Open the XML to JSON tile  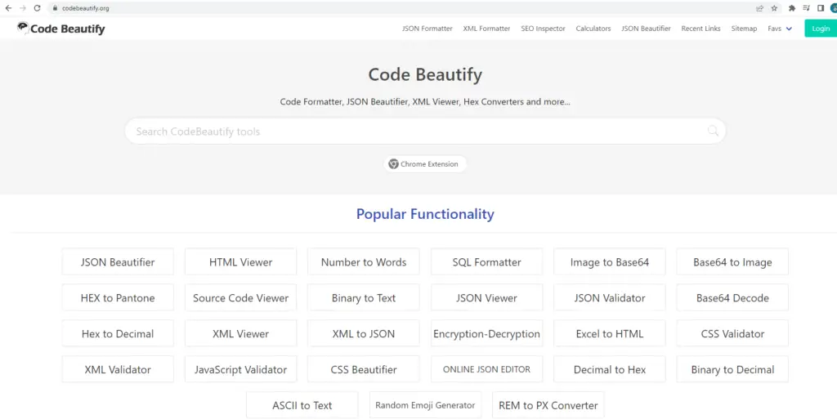pyautogui.click(x=364, y=334)
